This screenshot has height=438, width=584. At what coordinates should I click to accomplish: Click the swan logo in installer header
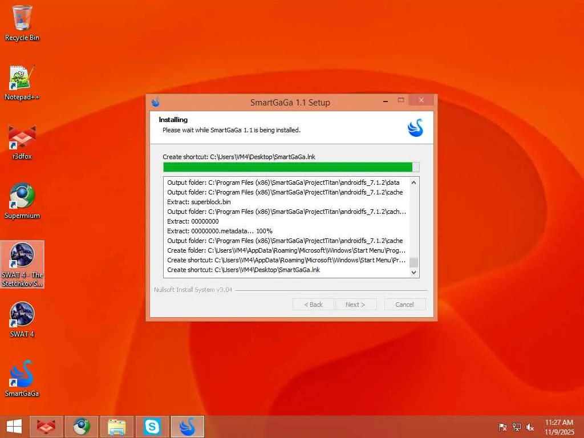click(416, 128)
